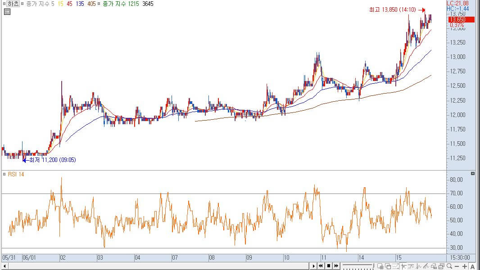Click the bar chart settings icon
Screen dimensions: 480x270
tap(434, 266)
